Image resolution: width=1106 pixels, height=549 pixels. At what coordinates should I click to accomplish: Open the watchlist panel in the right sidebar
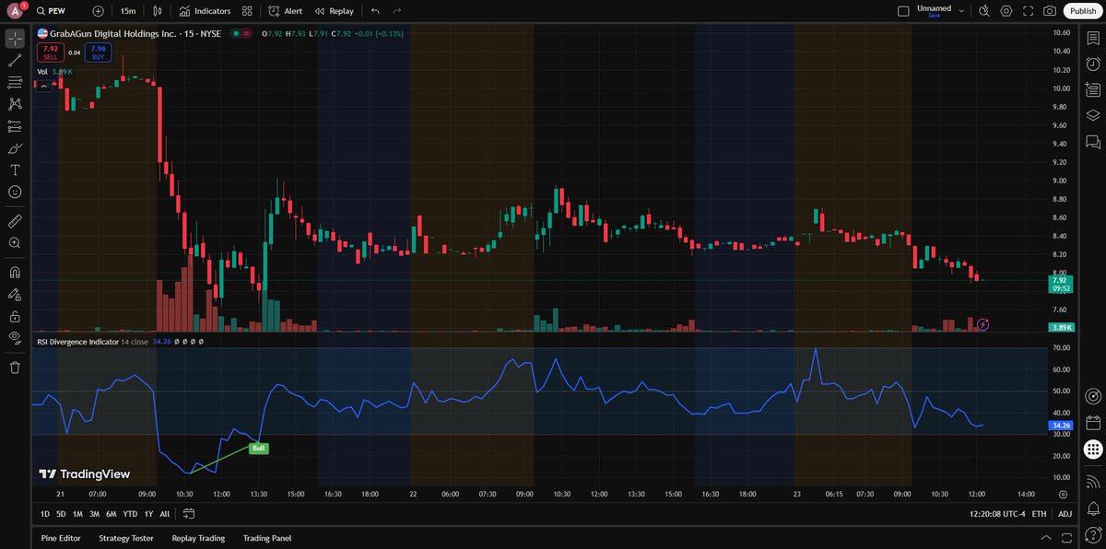pyautogui.click(x=1093, y=38)
